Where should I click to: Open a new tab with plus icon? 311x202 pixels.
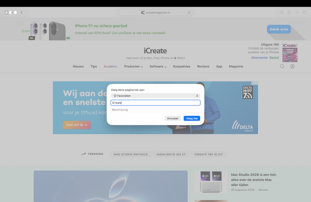point(297,12)
